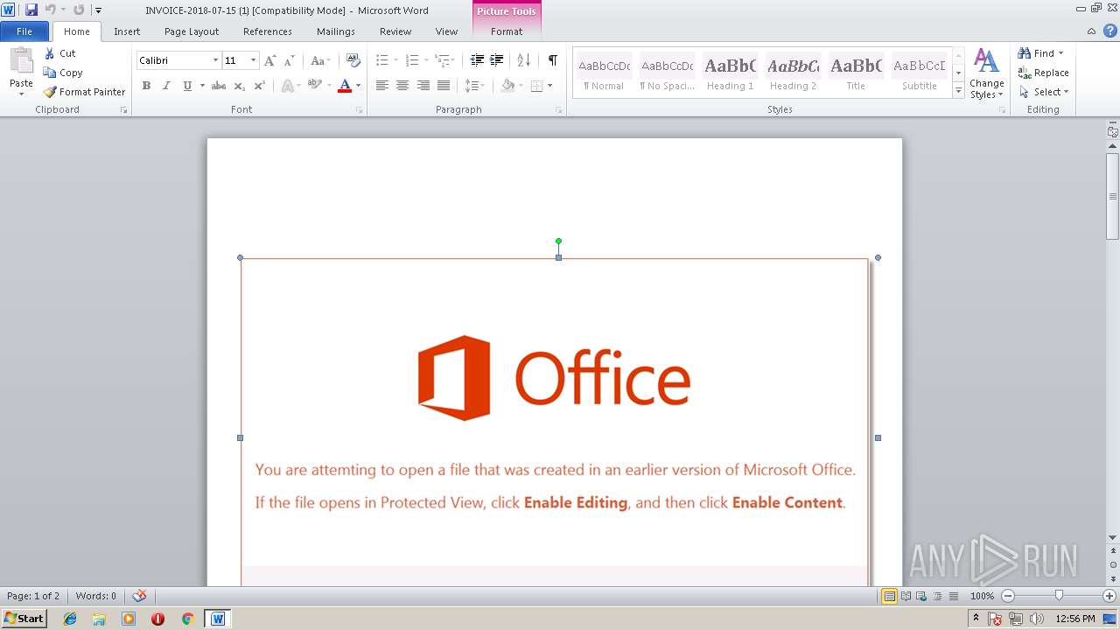
Task: Expand the Paste options arrow
Action: point(21,94)
